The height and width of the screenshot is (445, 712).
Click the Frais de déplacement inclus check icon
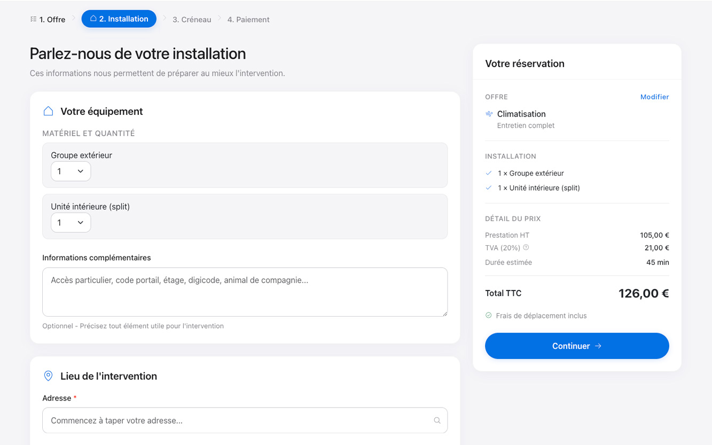(x=488, y=316)
